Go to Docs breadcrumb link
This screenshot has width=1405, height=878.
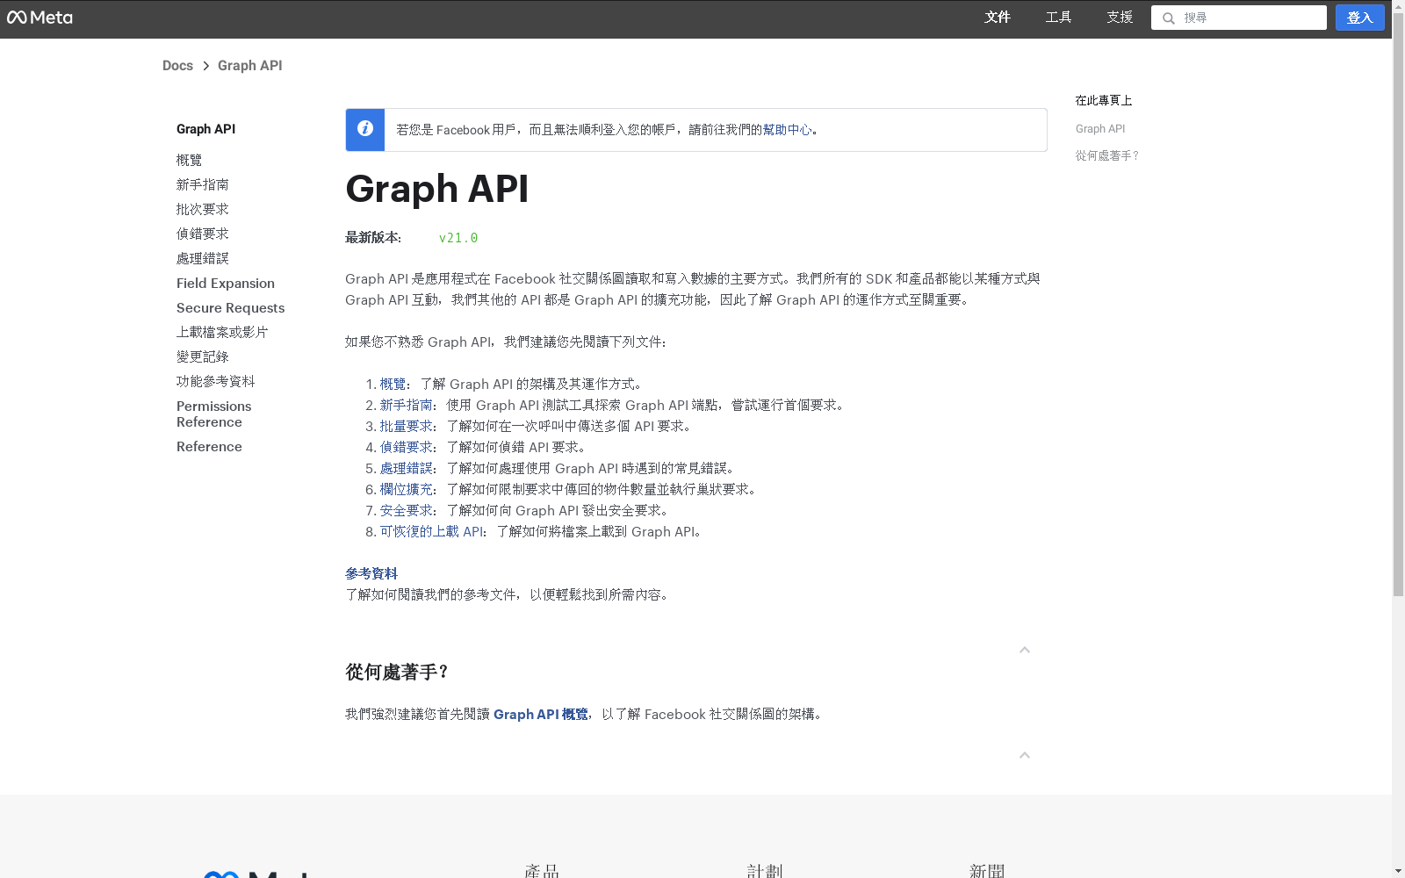[x=177, y=66]
